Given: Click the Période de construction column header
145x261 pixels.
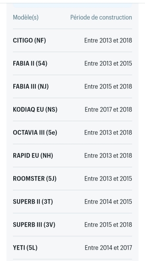Looking at the screenshot, I should [101, 17].
